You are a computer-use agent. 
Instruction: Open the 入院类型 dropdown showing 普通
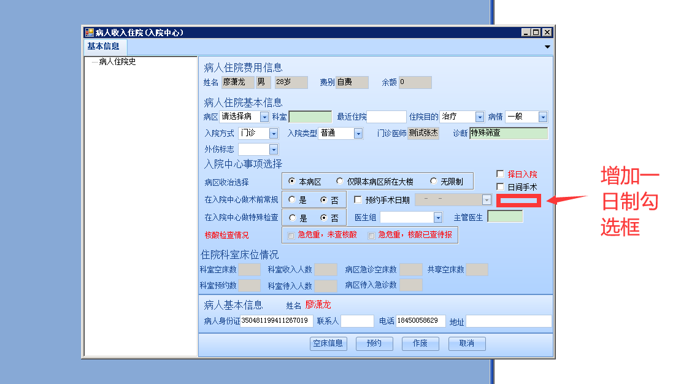[x=358, y=133]
